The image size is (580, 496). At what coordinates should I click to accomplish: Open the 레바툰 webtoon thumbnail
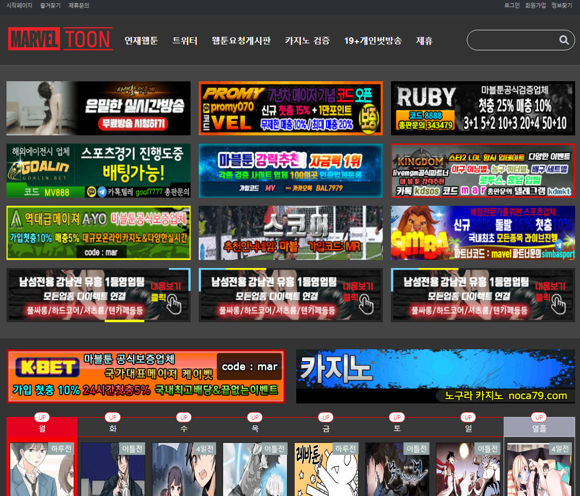coord(326,469)
